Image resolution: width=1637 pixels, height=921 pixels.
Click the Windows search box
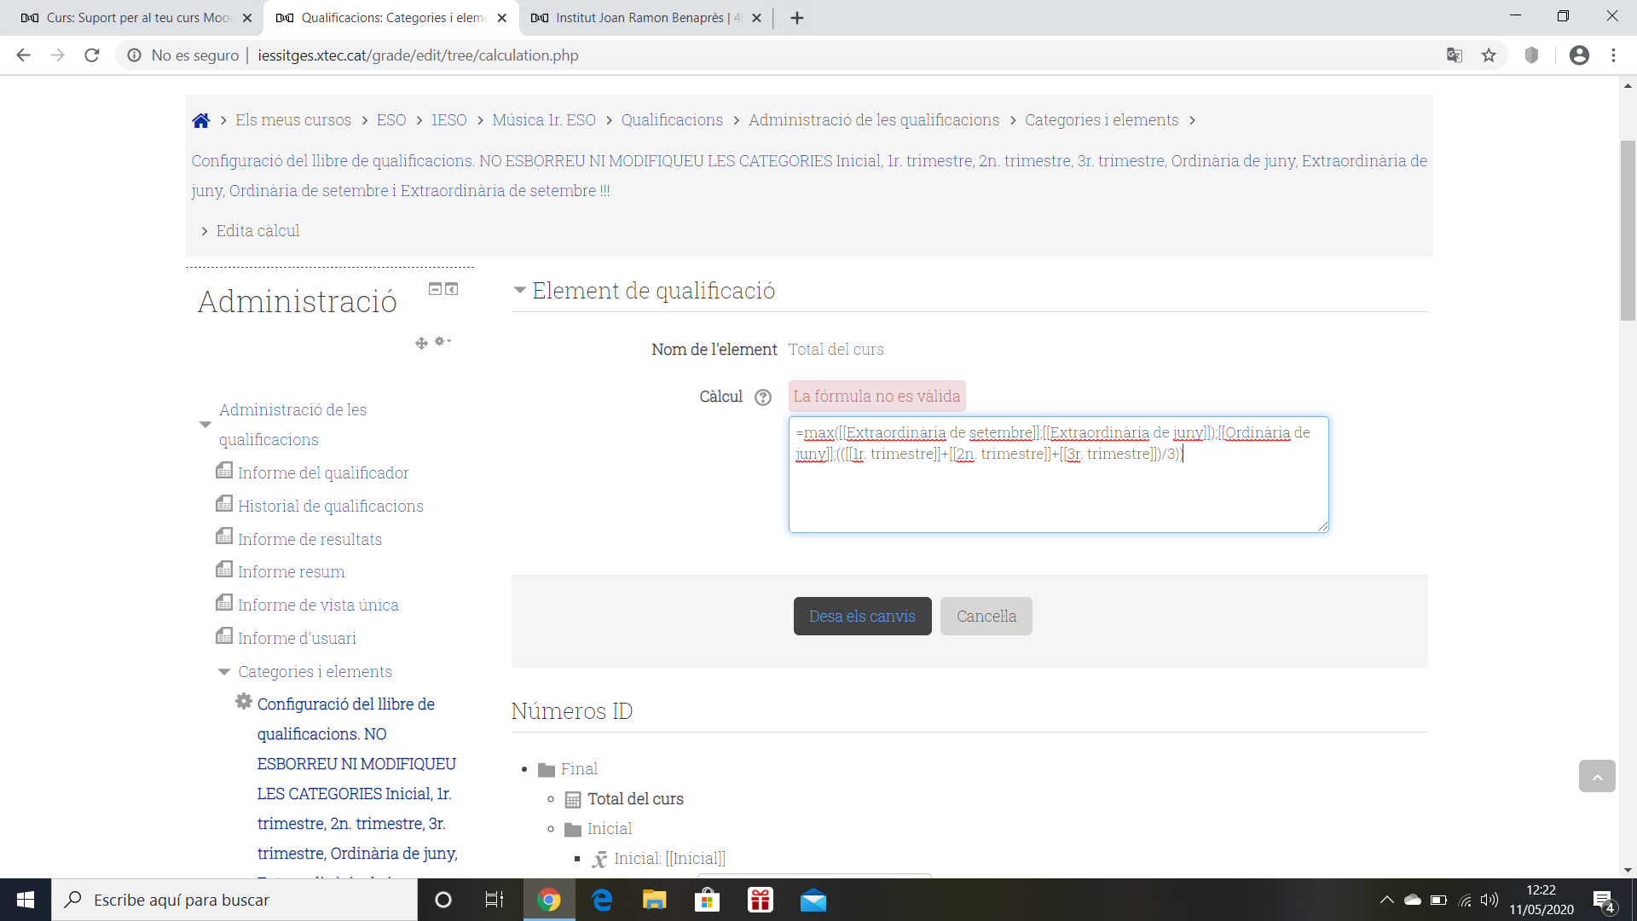coord(234,900)
